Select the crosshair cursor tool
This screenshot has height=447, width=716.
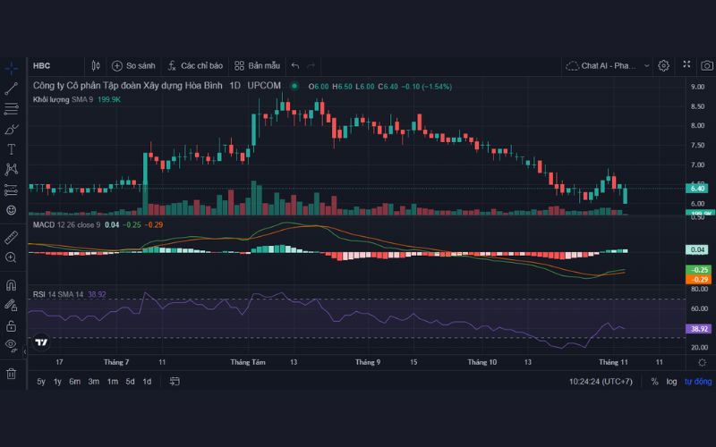pyautogui.click(x=12, y=68)
